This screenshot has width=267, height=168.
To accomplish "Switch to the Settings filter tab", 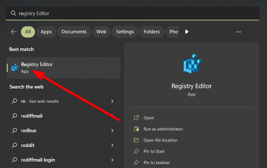I will pos(125,32).
